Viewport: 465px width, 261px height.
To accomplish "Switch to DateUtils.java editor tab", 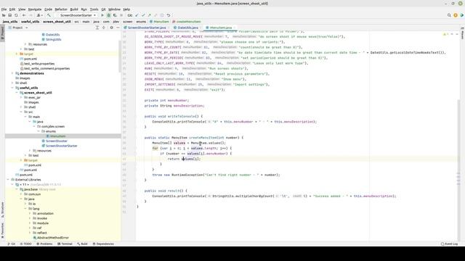I will point(187,28).
